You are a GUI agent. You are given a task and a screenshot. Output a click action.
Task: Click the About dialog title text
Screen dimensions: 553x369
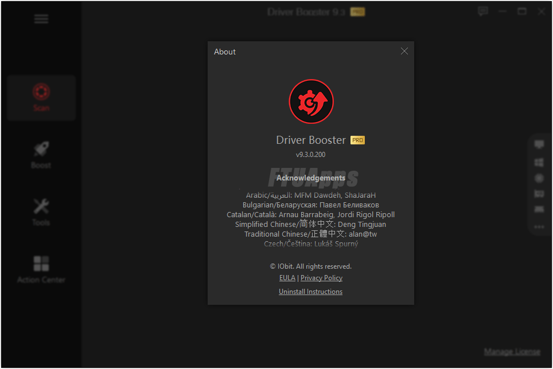225,52
